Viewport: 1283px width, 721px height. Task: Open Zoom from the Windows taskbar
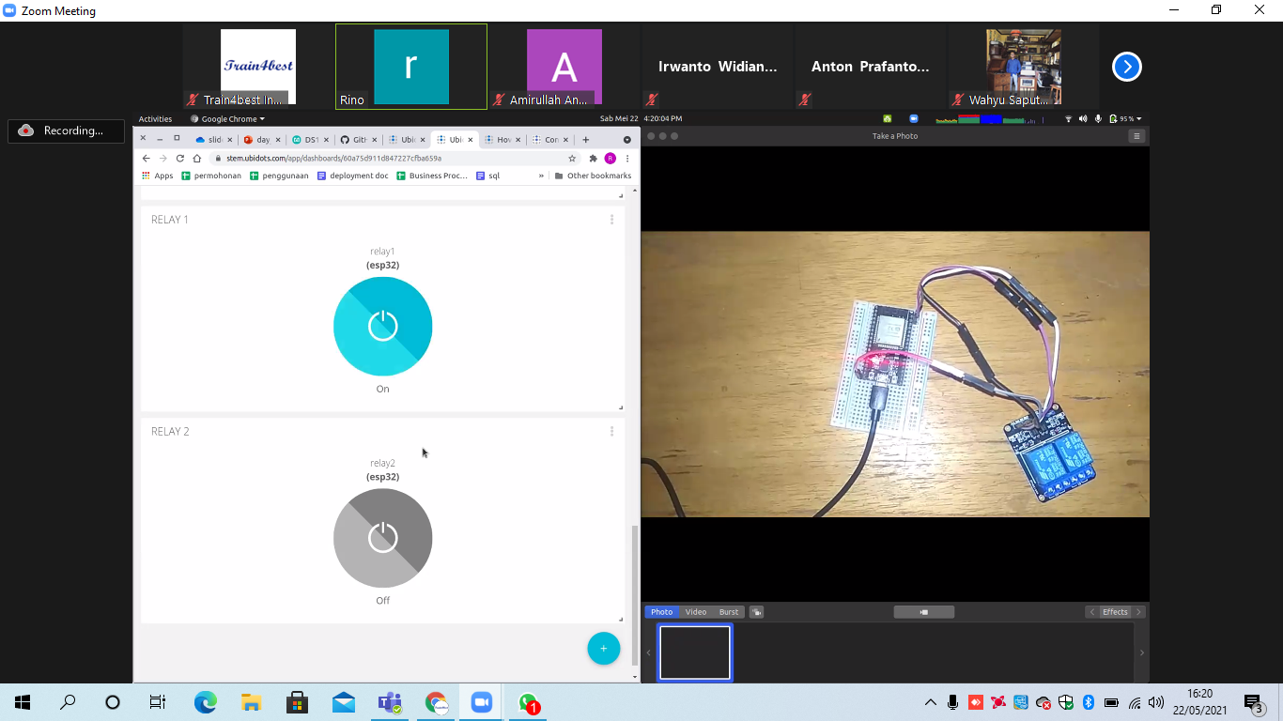pos(482,702)
